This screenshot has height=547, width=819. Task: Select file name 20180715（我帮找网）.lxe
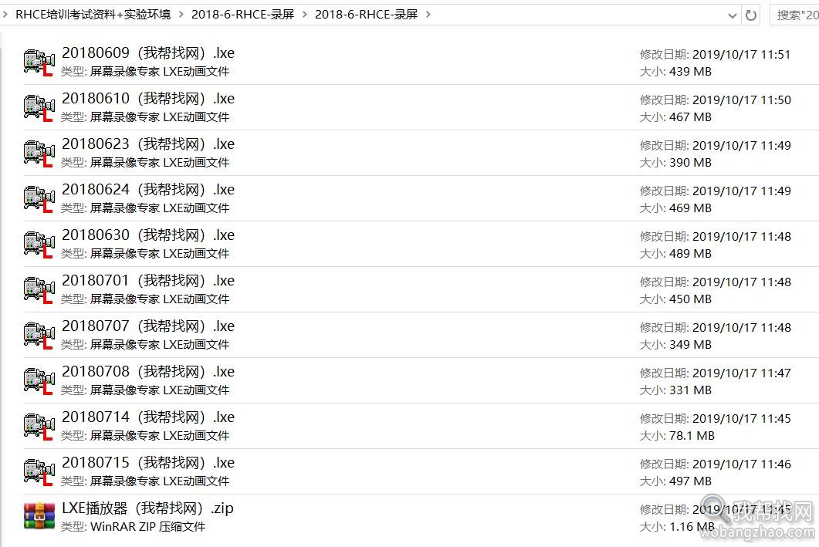pyautogui.click(x=148, y=462)
